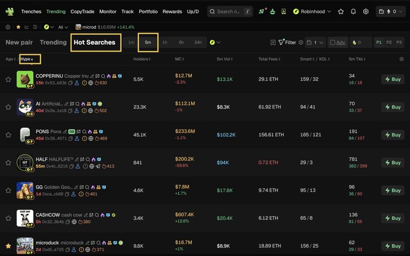Image resolution: width=410 pixels, height=256 pixels.
Task: Sort by the Age column
Action: click(10, 59)
